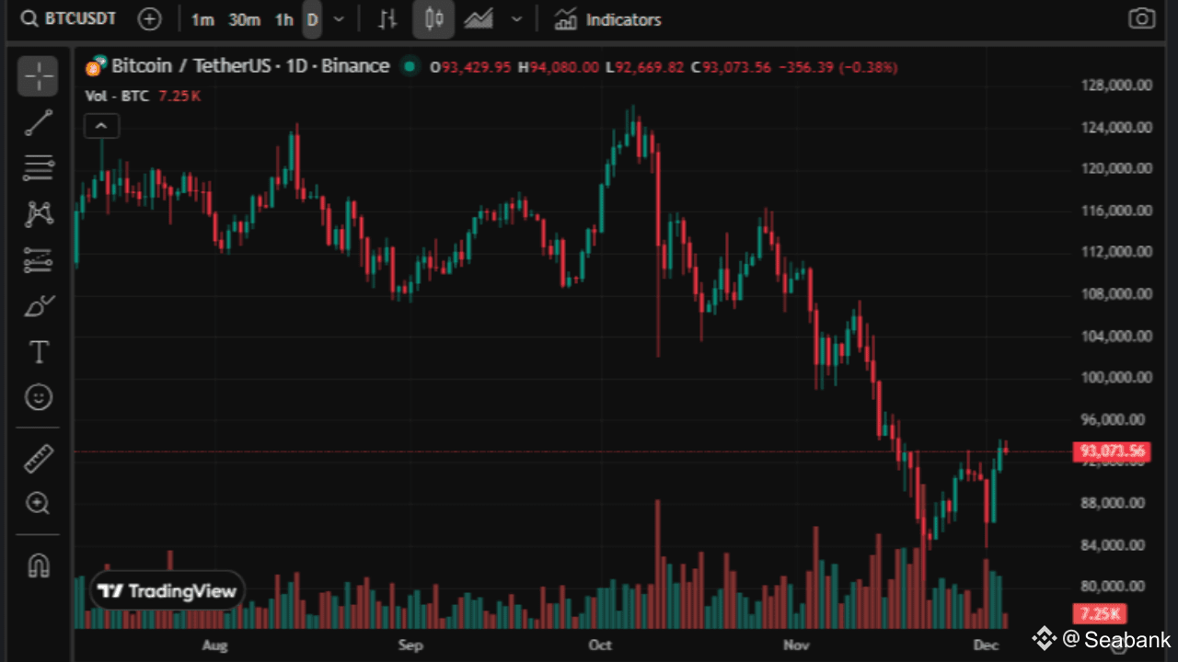
Task: Click the 128,000.00 price axis label
Action: [1116, 86]
